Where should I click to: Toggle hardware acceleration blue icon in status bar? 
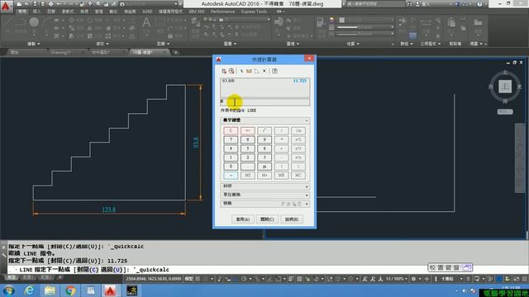pyautogui.click(x=499, y=279)
